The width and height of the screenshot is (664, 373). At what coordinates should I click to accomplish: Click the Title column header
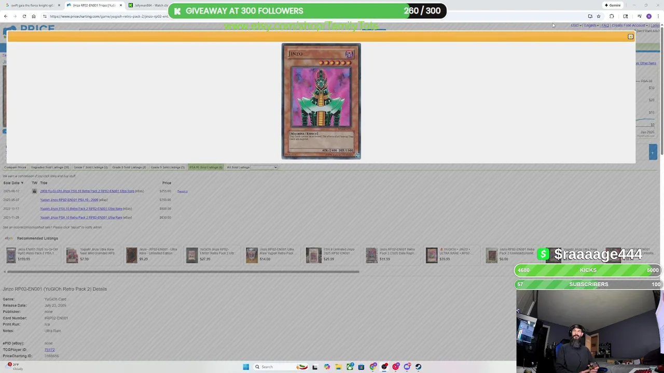[x=44, y=183]
